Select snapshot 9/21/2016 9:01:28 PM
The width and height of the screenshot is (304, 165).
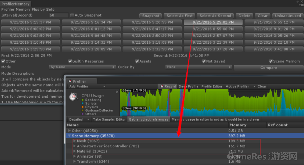pos(274,29)
